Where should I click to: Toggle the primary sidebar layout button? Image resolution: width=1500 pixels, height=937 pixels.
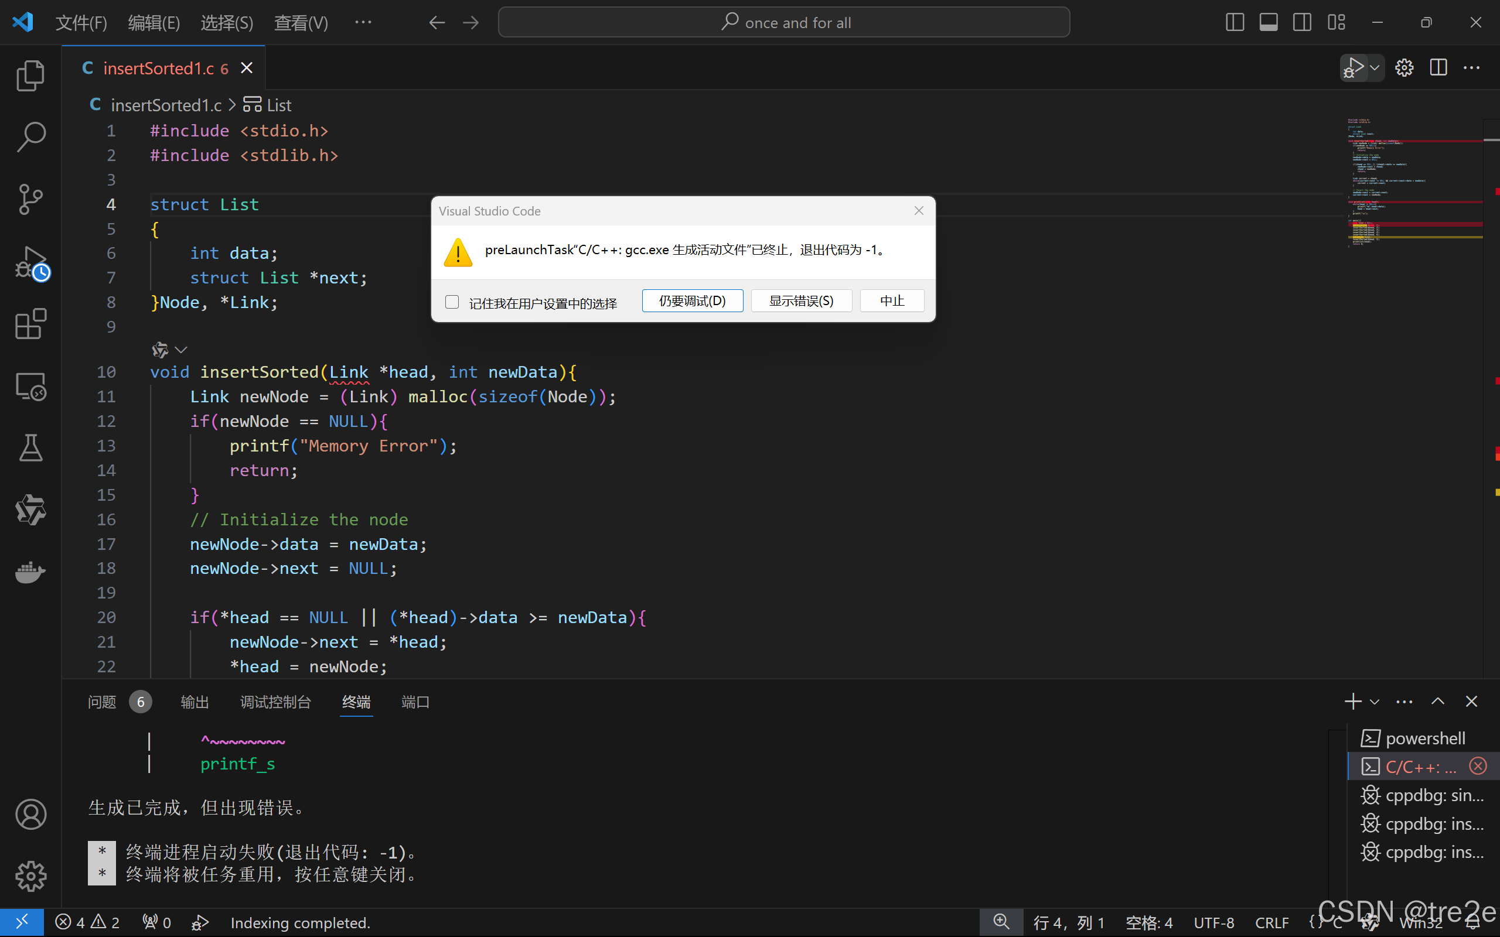(1235, 23)
